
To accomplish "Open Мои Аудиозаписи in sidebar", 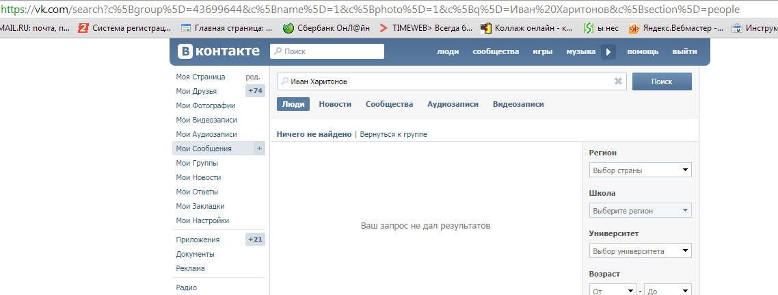I will (x=206, y=134).
